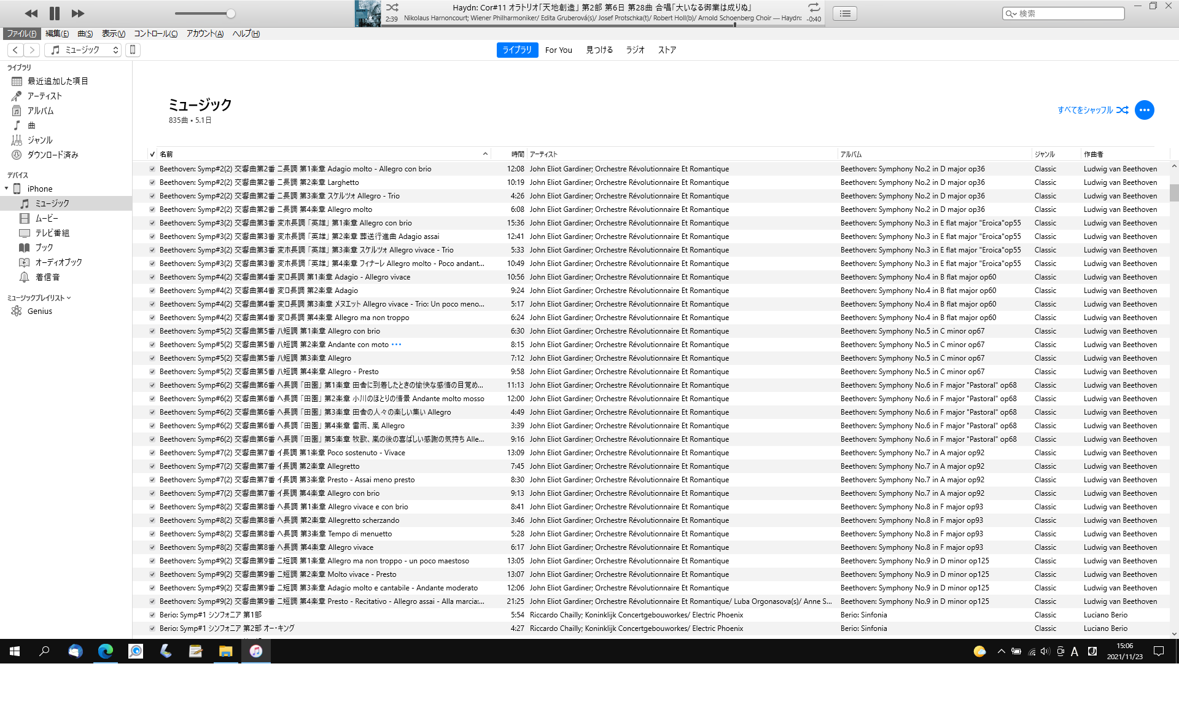Screen dimensions: 1179x720
Task: Click the iPhone device button in the toolbar
Action: click(x=133, y=50)
